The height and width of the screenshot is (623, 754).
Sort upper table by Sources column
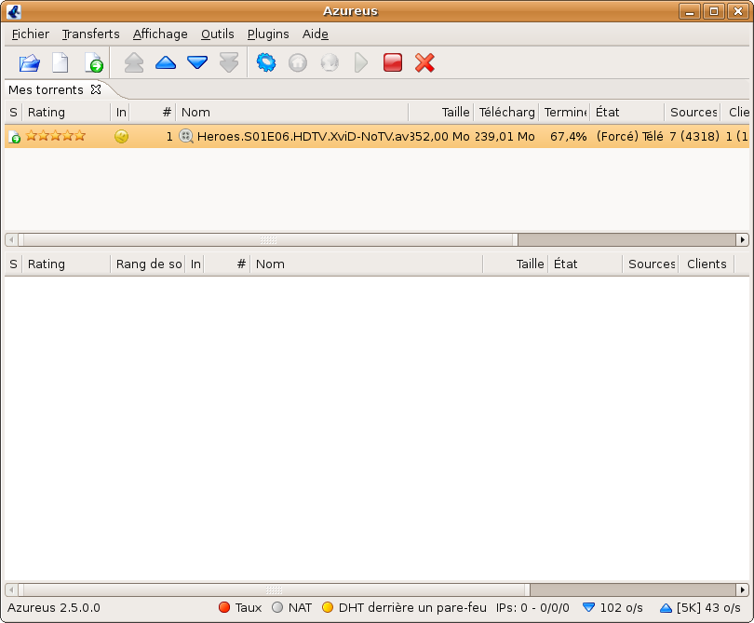693,113
